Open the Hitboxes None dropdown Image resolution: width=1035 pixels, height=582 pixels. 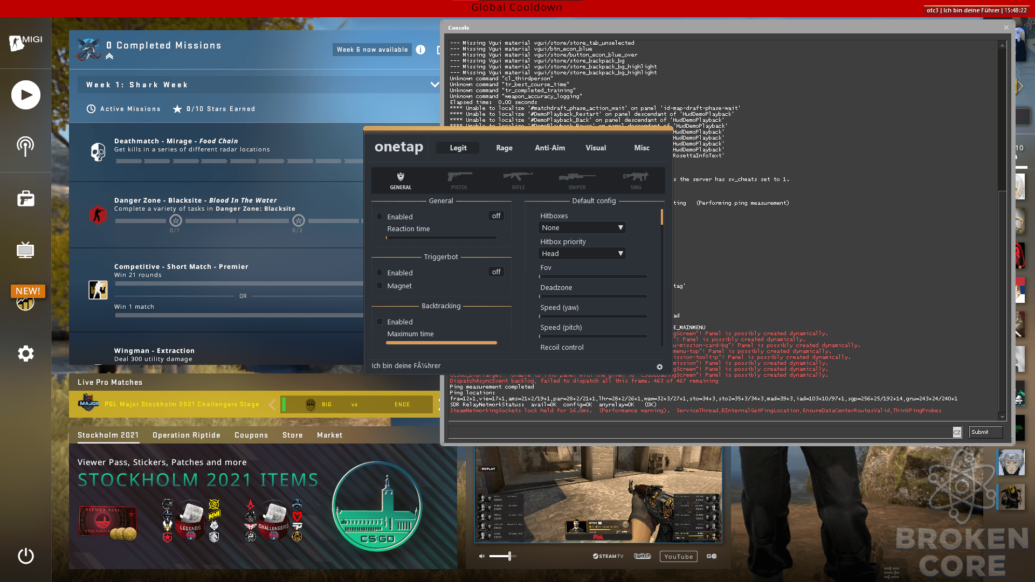point(582,227)
